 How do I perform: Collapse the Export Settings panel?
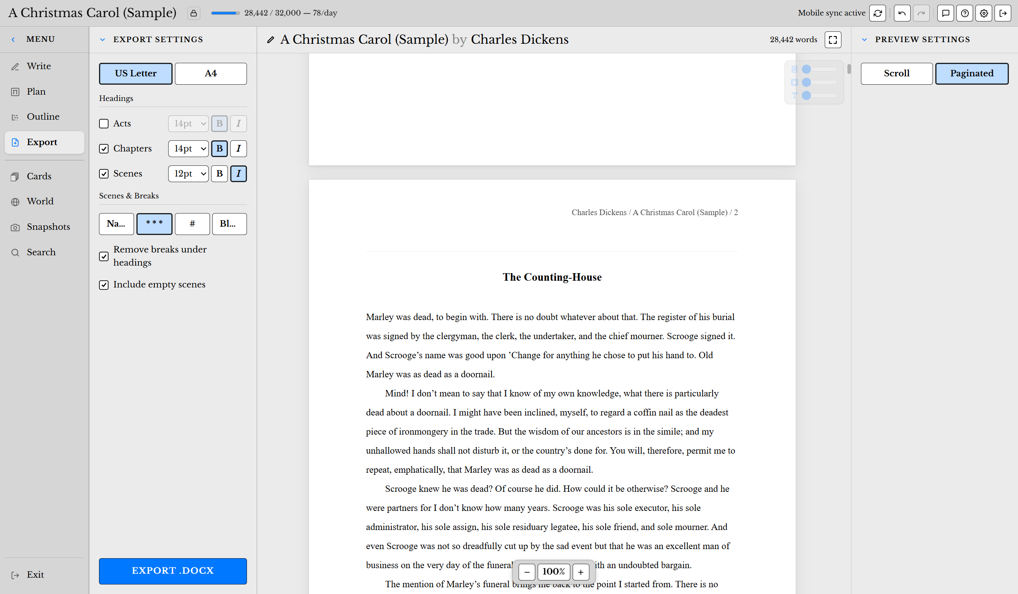(103, 40)
